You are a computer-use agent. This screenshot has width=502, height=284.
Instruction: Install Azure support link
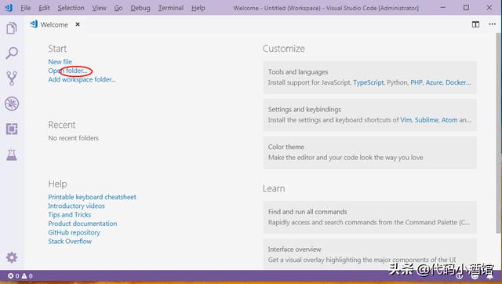[x=434, y=82]
